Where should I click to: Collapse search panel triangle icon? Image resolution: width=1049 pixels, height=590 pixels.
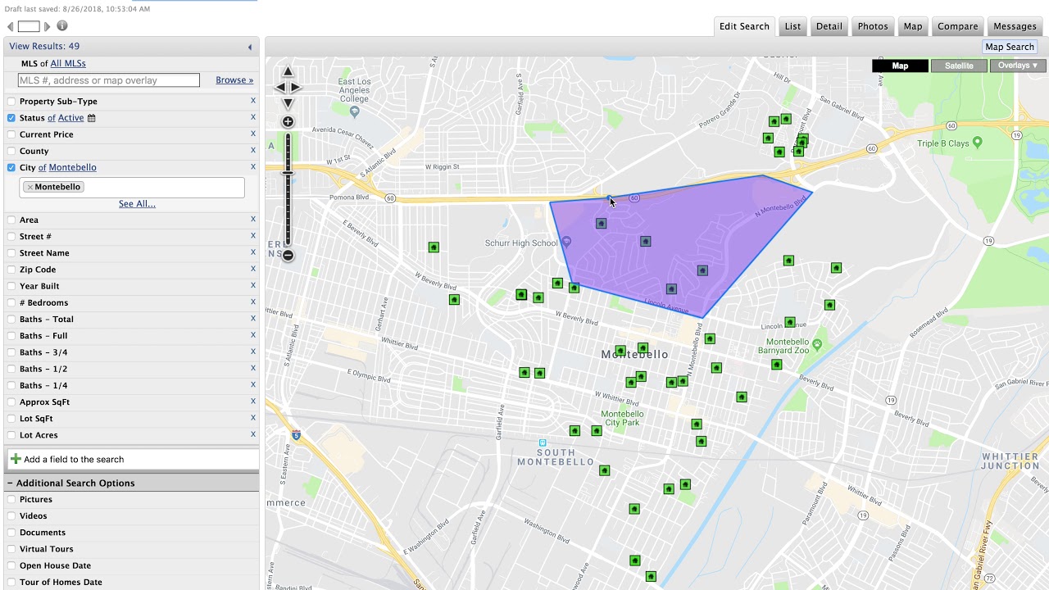pyautogui.click(x=250, y=47)
